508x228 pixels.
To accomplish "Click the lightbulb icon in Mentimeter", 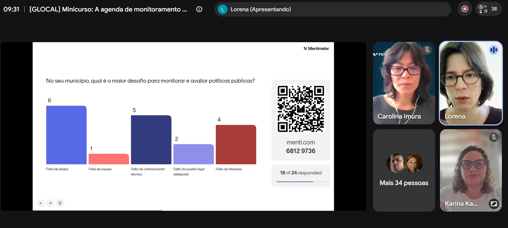I will pos(60,203).
